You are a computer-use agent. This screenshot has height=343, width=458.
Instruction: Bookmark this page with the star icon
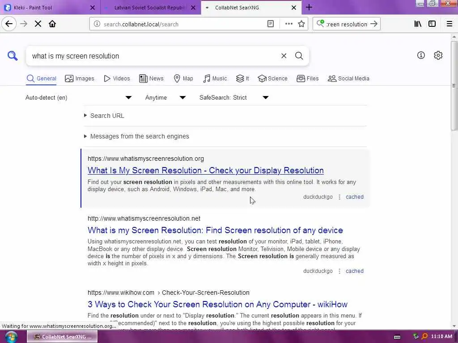(301, 24)
